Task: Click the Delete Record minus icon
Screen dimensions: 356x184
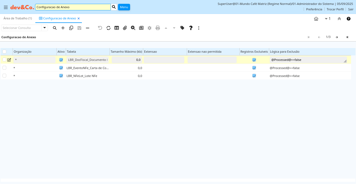Action: 88,28
